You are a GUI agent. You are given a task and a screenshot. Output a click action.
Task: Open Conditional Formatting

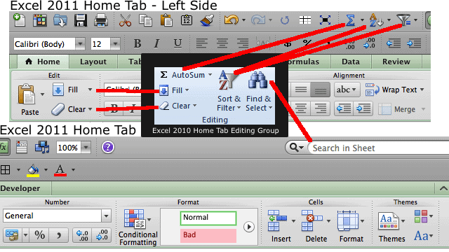138,227
